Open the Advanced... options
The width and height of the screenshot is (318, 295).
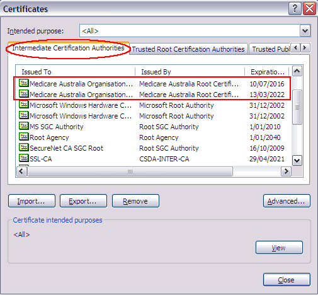pyautogui.click(x=287, y=201)
